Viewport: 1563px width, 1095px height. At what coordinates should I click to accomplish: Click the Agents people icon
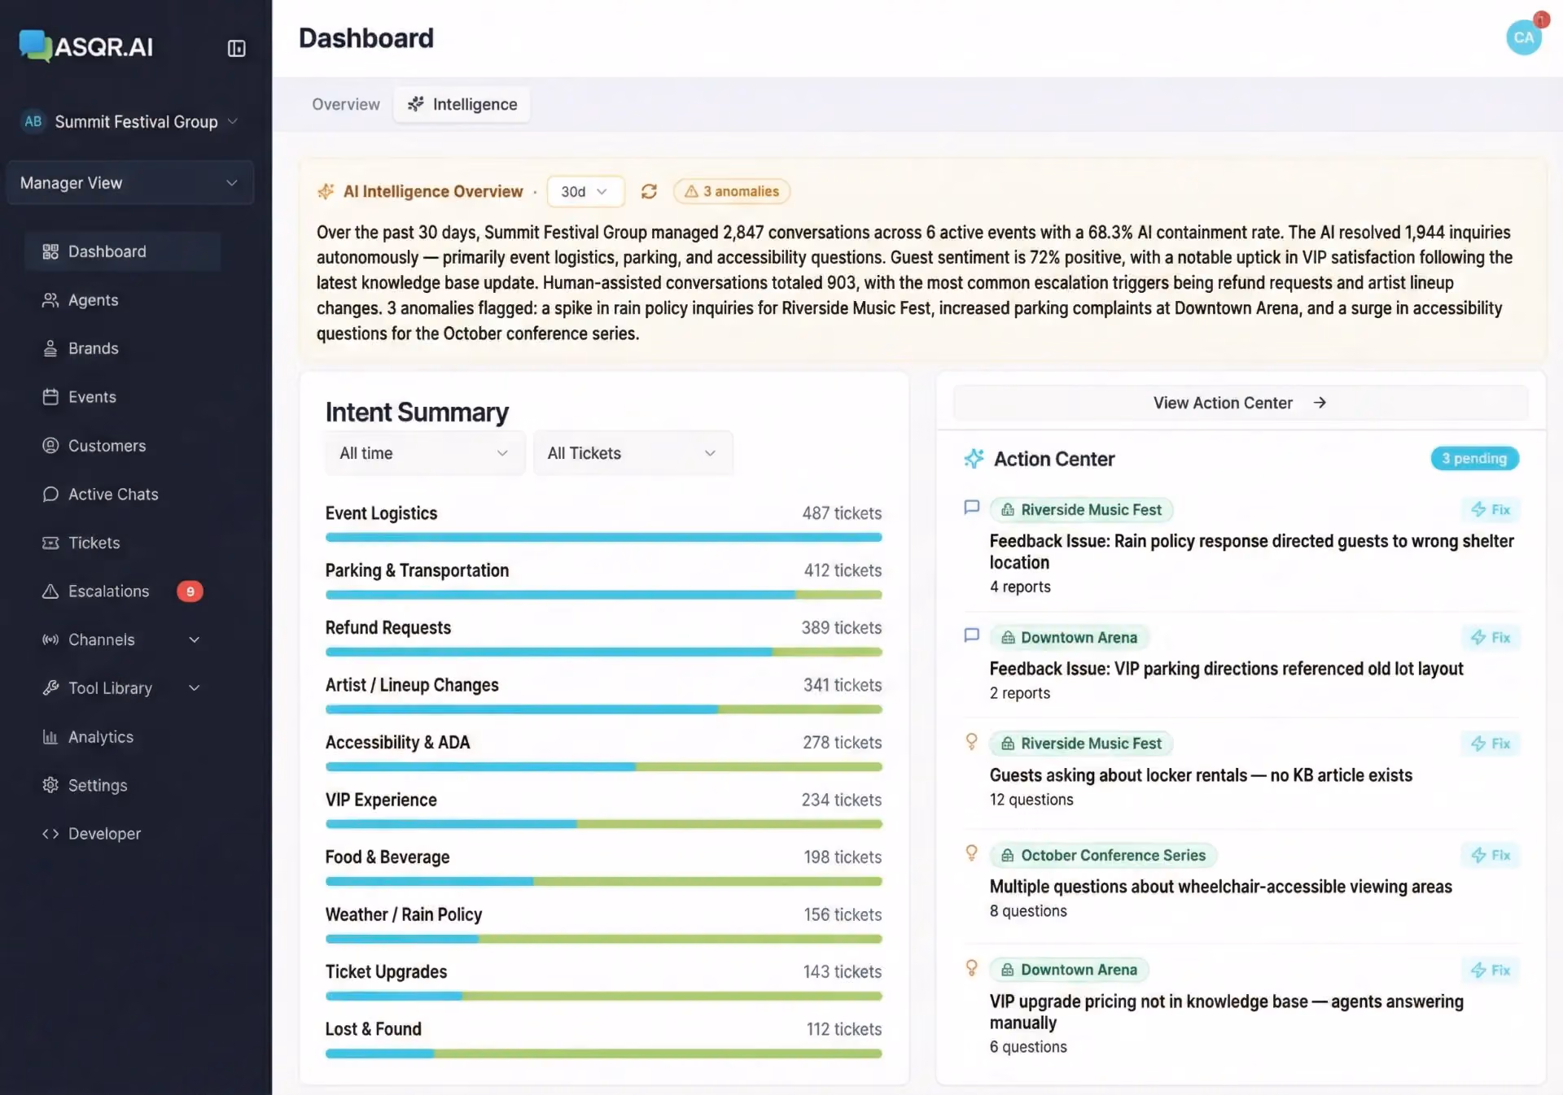50,300
